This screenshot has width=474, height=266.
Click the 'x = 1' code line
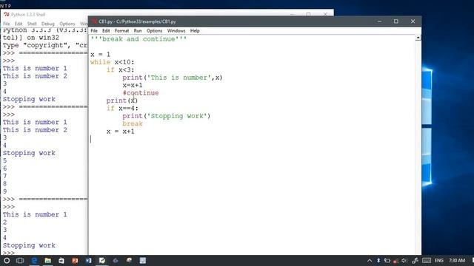click(x=101, y=55)
